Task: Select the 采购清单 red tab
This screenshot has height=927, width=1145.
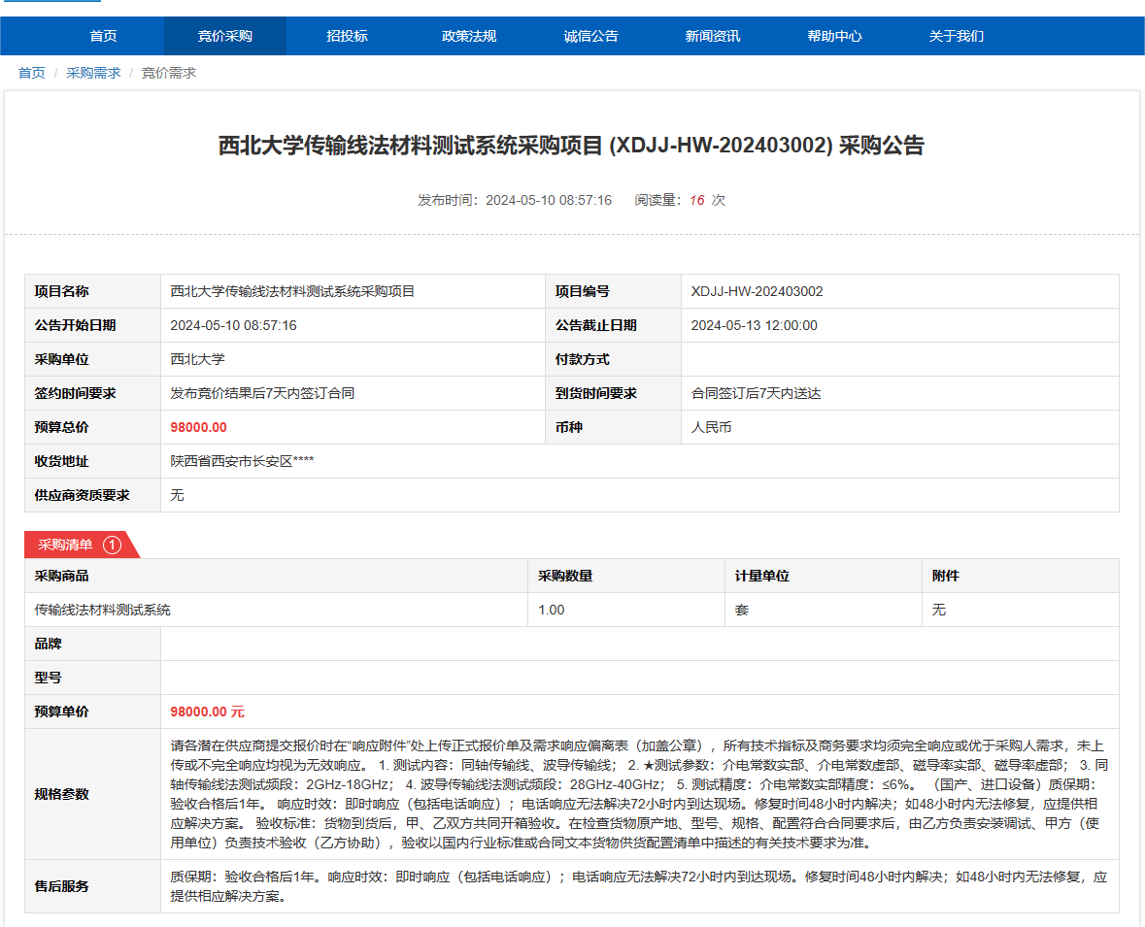Action: click(x=66, y=545)
